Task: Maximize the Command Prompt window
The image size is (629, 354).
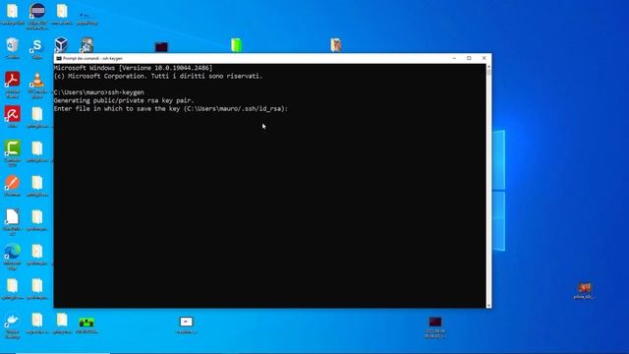Action: (469, 58)
